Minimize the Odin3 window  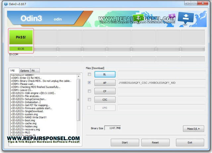pyautogui.click(x=188, y=3)
